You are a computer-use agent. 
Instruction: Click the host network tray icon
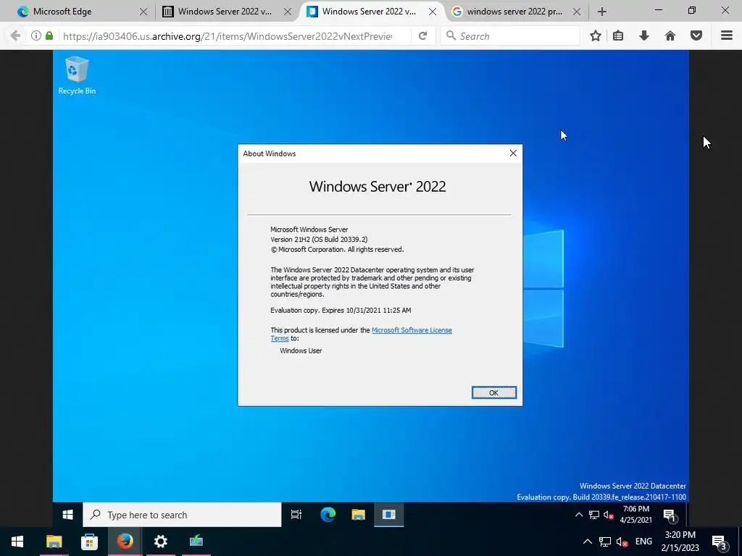[605, 542]
